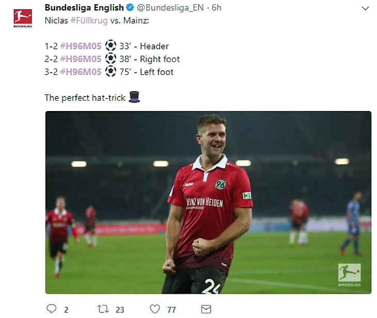Open the #Füllkrug hashtag link
The width and height of the screenshot is (377, 318).
point(89,21)
